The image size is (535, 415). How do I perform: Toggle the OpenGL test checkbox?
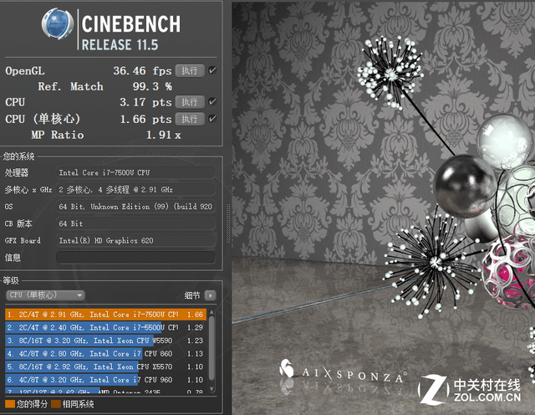pos(212,70)
